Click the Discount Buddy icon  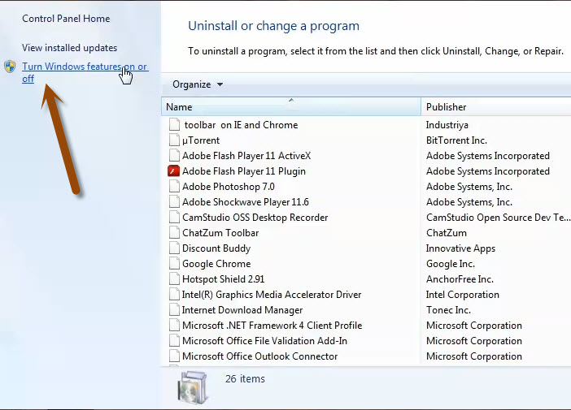coord(174,248)
